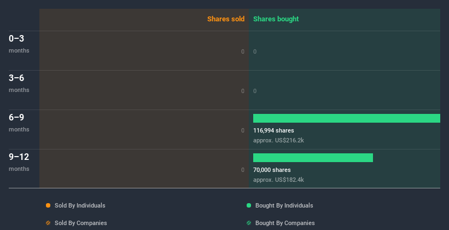This screenshot has width=449, height=230.
Task: Click the Shares sold column header
Action: click(x=226, y=19)
